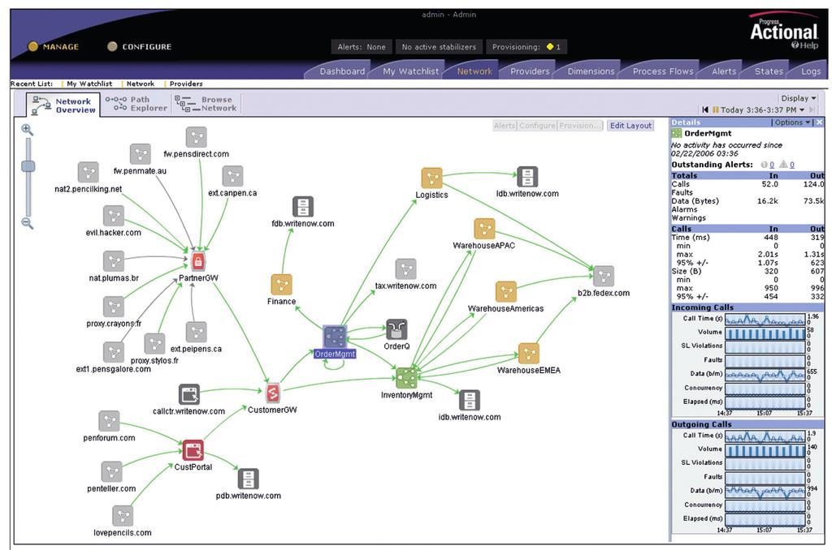Image resolution: width=832 pixels, height=550 pixels.
Task: Click the fw.pensdirect.com node icon
Action: tap(197, 137)
